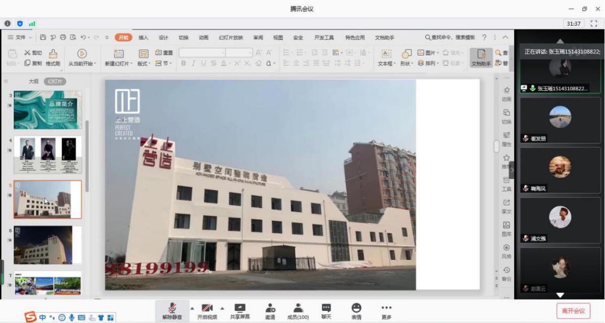Click the 离开会议 leave meeting button
Viewport: 605px width, 323px height.
[574, 311]
